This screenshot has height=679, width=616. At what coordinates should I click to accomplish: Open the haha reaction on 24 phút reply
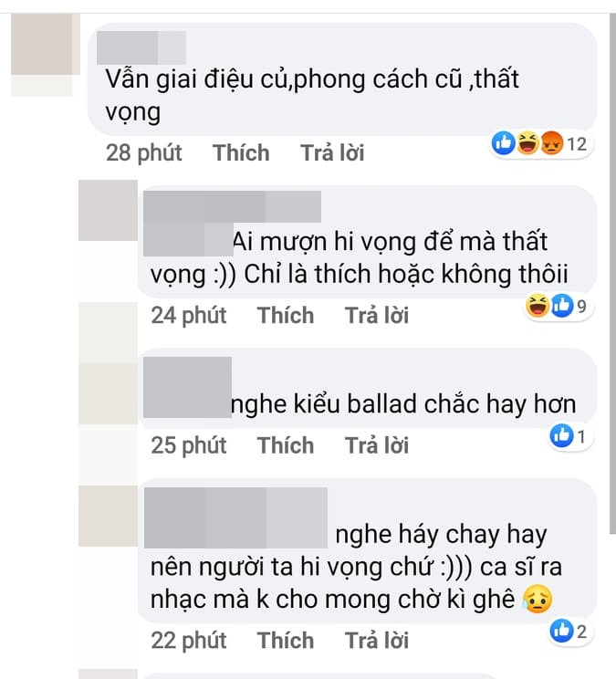[x=538, y=306]
